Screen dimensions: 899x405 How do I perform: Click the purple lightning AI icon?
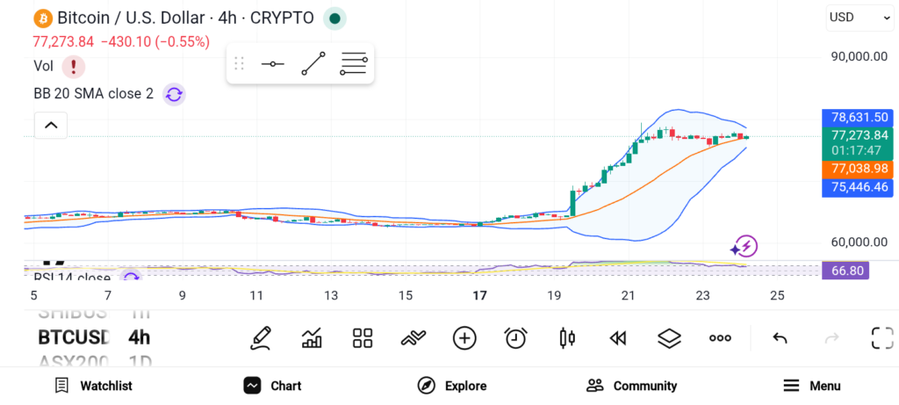[x=744, y=247]
